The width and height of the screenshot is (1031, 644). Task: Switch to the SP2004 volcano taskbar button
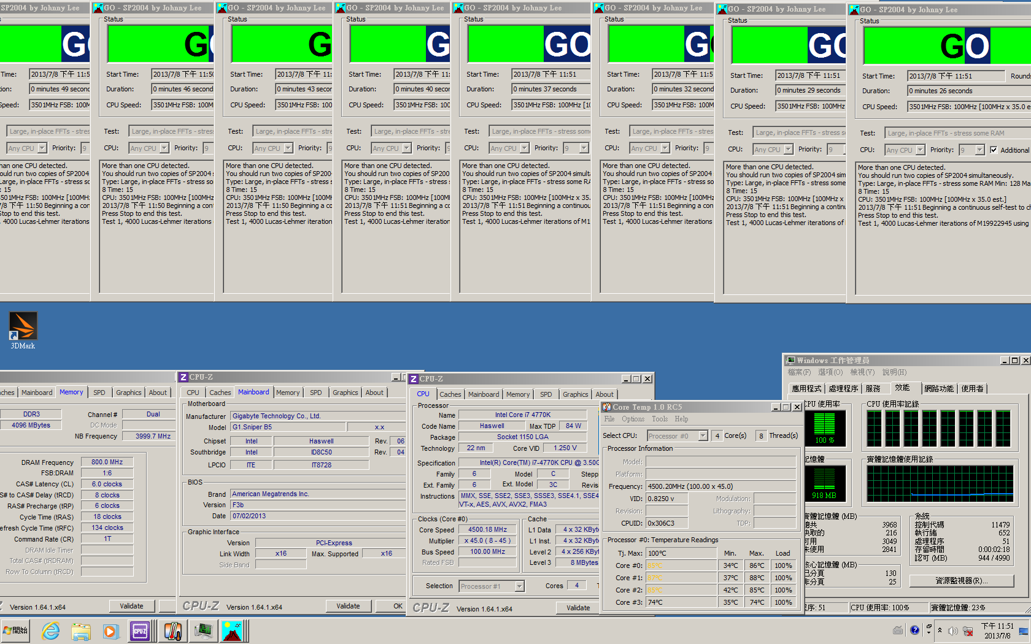[x=233, y=631]
